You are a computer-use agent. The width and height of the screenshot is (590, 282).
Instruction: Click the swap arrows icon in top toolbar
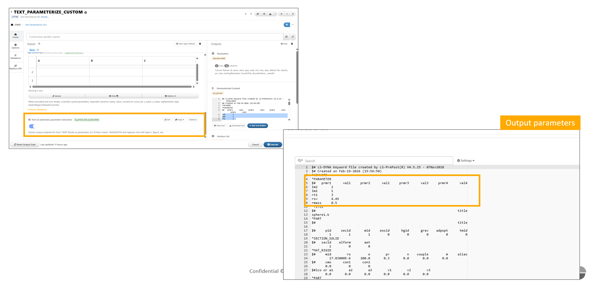click(x=258, y=14)
